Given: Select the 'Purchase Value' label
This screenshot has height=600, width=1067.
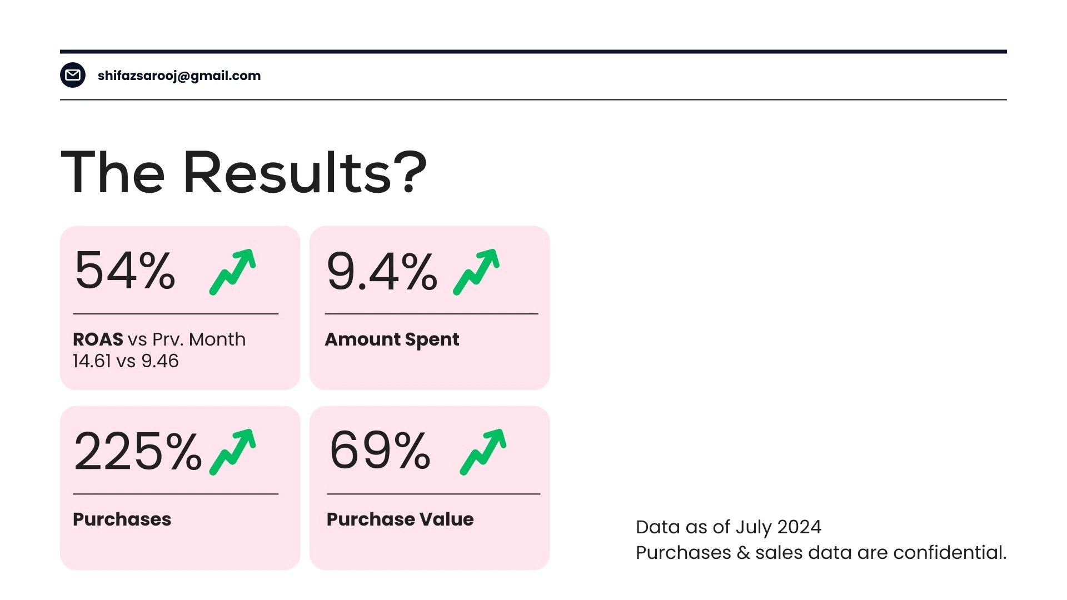Looking at the screenshot, I should [x=400, y=519].
